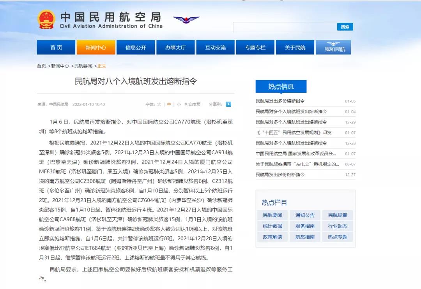The height and width of the screenshot is (289, 421).
Task: Open sharing with the blue 分享到 share icon
Action: tap(228, 104)
